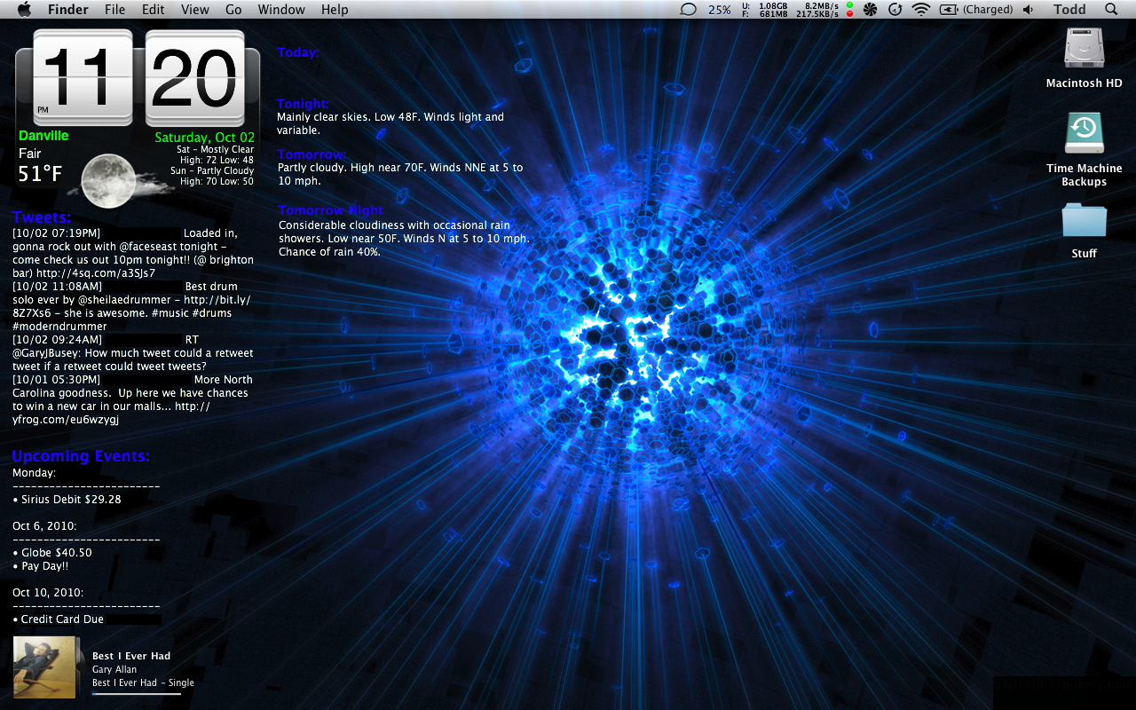This screenshot has height=710, width=1136.
Task: Select the Time Machine Backups drive icon
Action: coord(1084,134)
